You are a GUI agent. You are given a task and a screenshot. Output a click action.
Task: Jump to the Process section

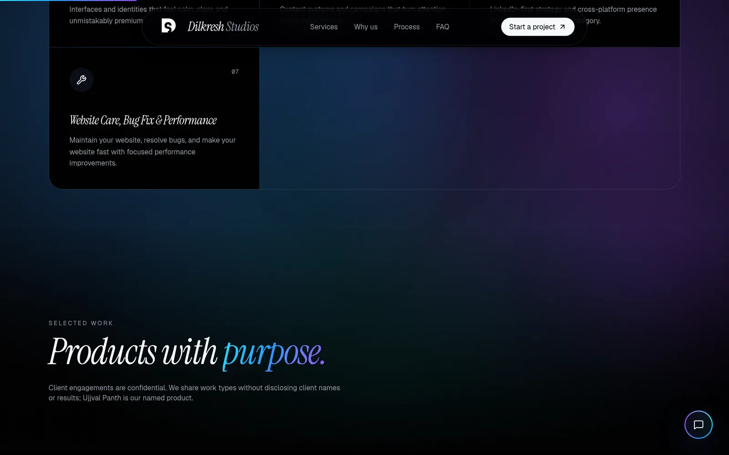click(406, 27)
